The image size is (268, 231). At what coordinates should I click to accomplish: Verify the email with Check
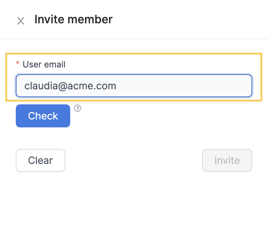pyautogui.click(x=43, y=116)
